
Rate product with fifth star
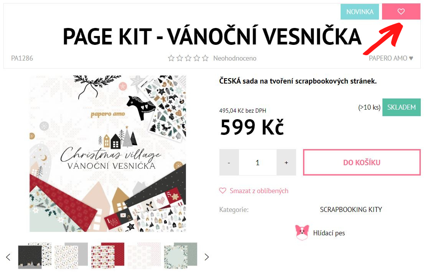point(205,58)
